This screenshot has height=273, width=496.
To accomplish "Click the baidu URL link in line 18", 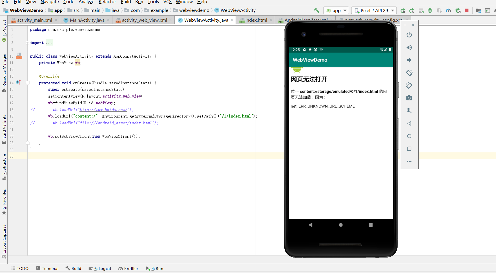I will coord(104,110).
